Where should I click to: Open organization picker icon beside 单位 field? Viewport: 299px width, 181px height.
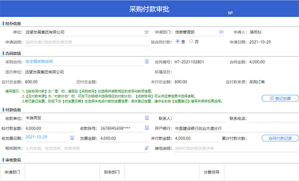pos(147,32)
